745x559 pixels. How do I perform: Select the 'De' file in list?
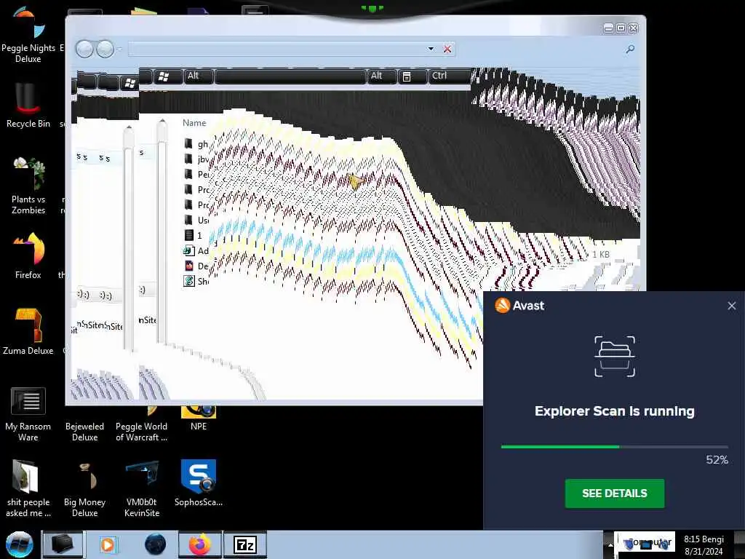coord(196,266)
